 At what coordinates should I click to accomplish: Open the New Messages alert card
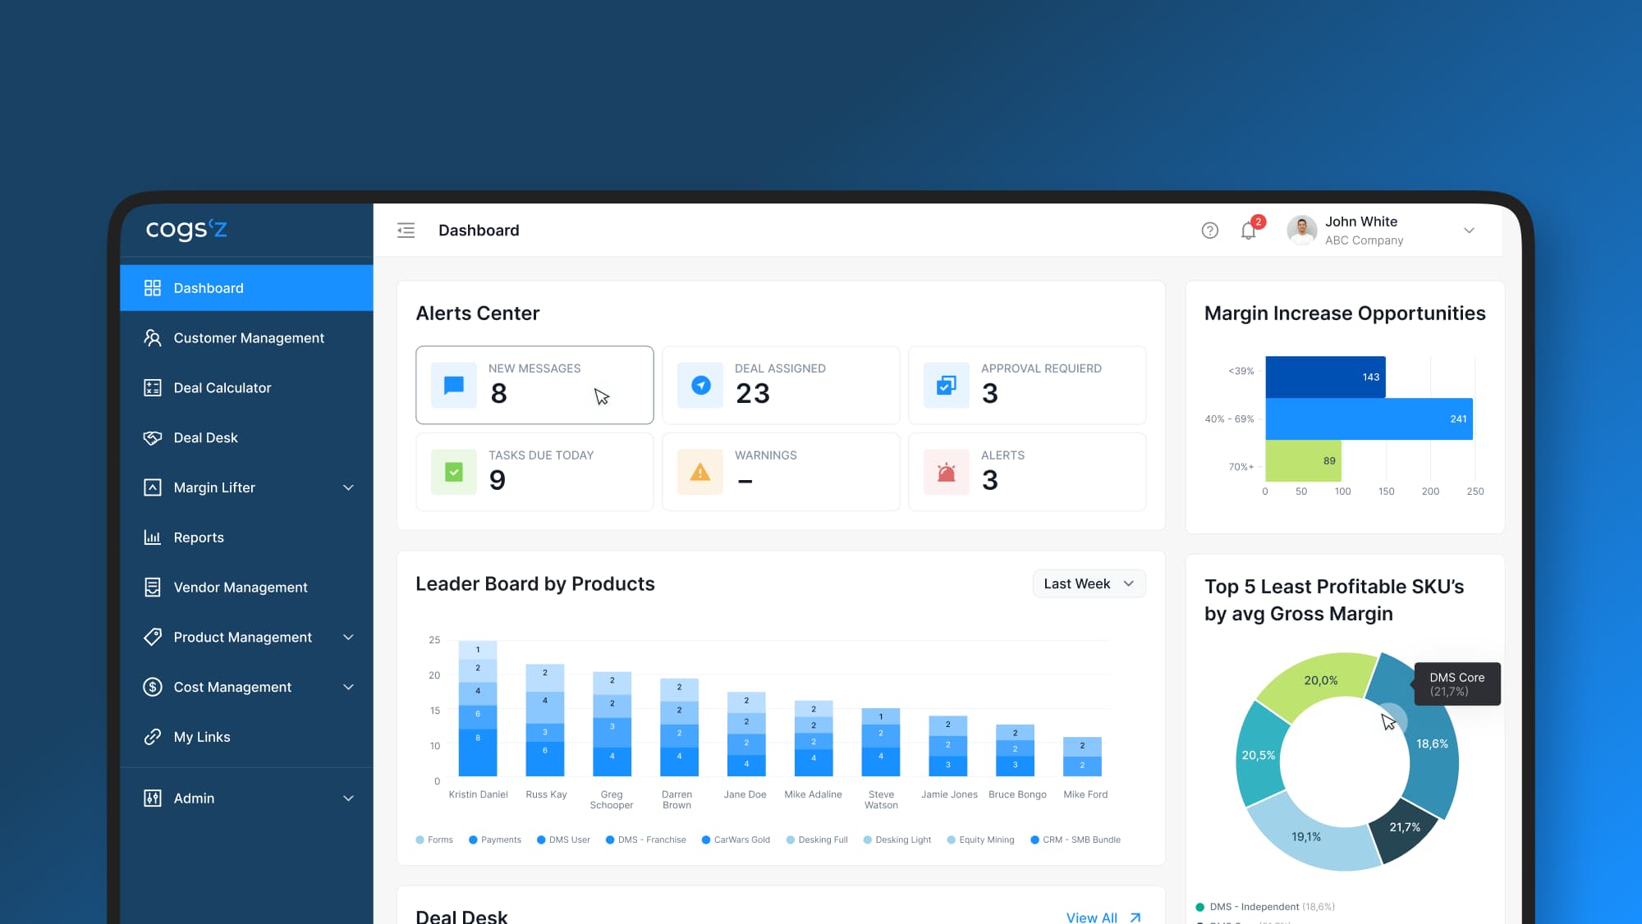[534, 385]
